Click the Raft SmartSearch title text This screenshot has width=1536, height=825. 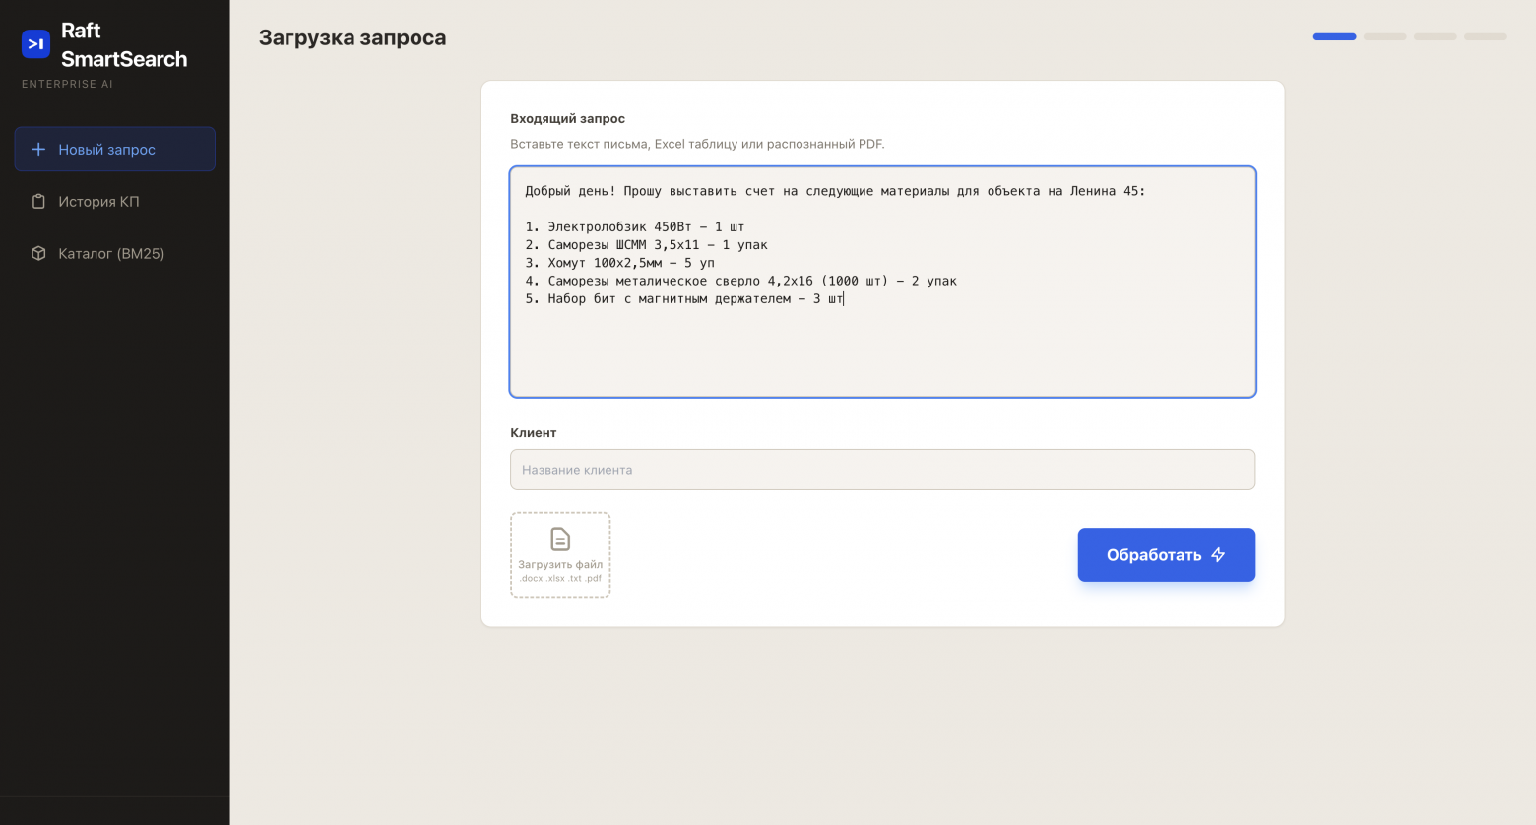click(x=124, y=44)
